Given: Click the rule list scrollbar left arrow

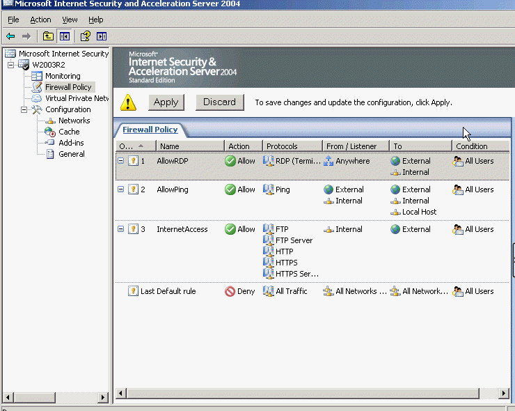Looking at the screenshot, I should [x=120, y=393].
